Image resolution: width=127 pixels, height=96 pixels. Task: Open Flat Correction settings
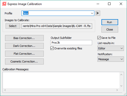pos(24,54)
